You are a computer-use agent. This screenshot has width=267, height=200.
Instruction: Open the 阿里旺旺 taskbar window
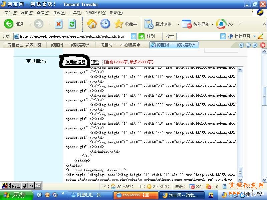coord(90,195)
